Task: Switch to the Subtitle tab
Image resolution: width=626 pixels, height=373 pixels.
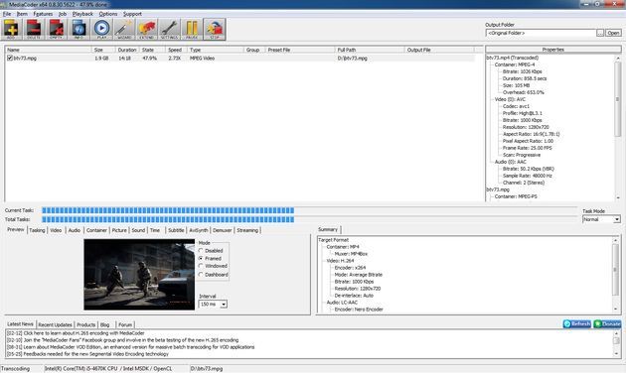Action: tap(176, 230)
